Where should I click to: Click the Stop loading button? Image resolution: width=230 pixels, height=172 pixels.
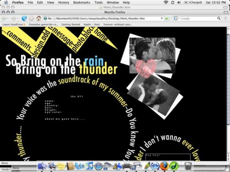click(31, 19)
